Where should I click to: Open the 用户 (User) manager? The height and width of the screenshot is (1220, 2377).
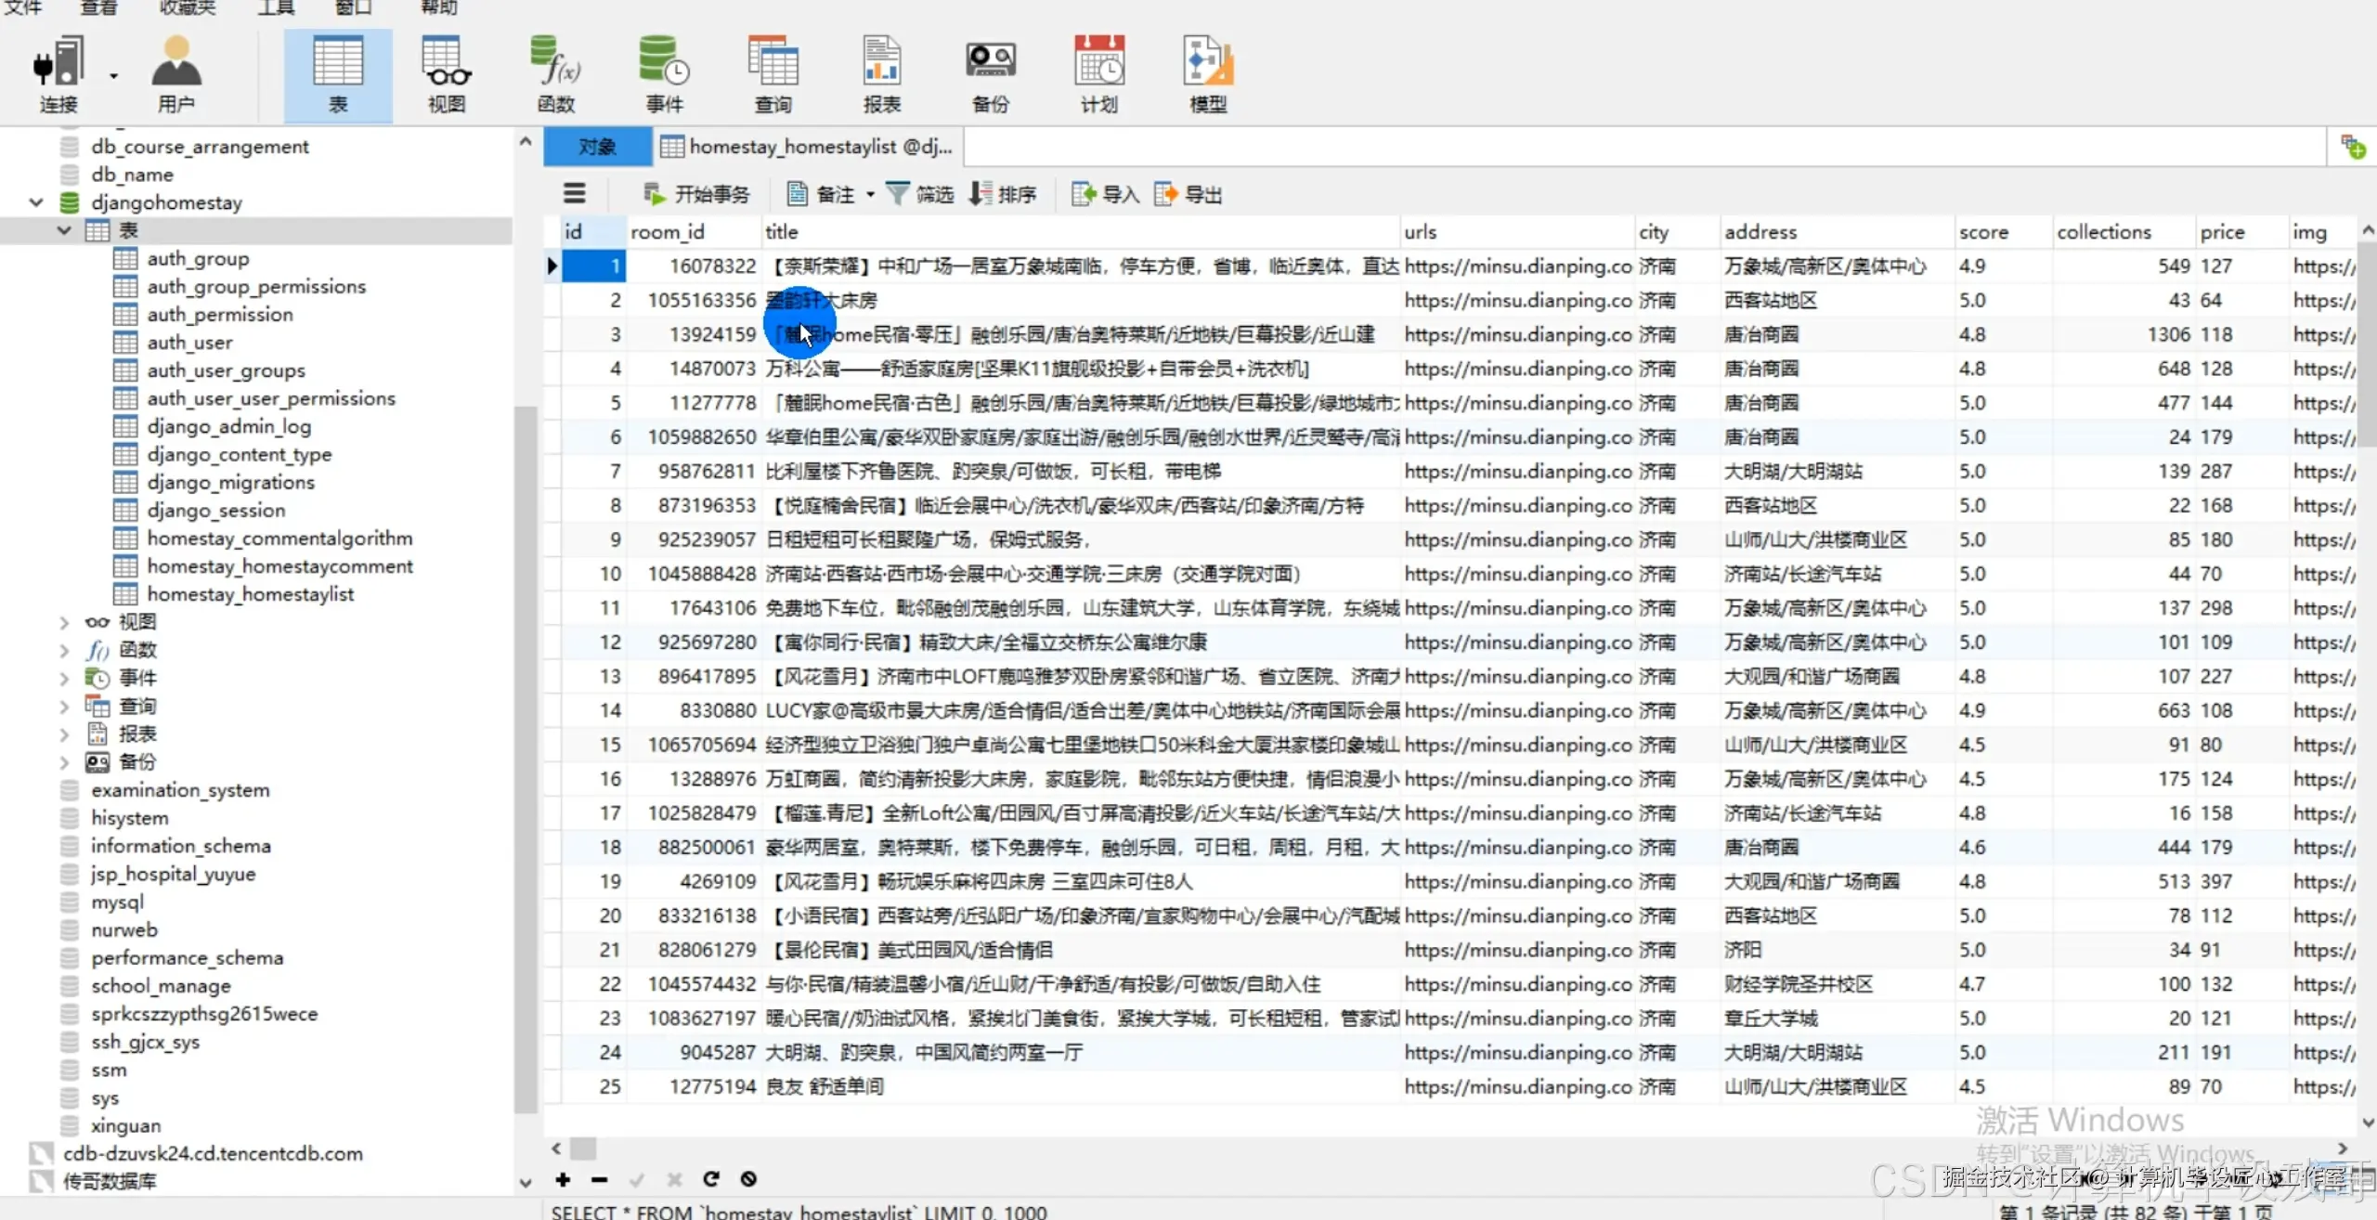tap(175, 74)
